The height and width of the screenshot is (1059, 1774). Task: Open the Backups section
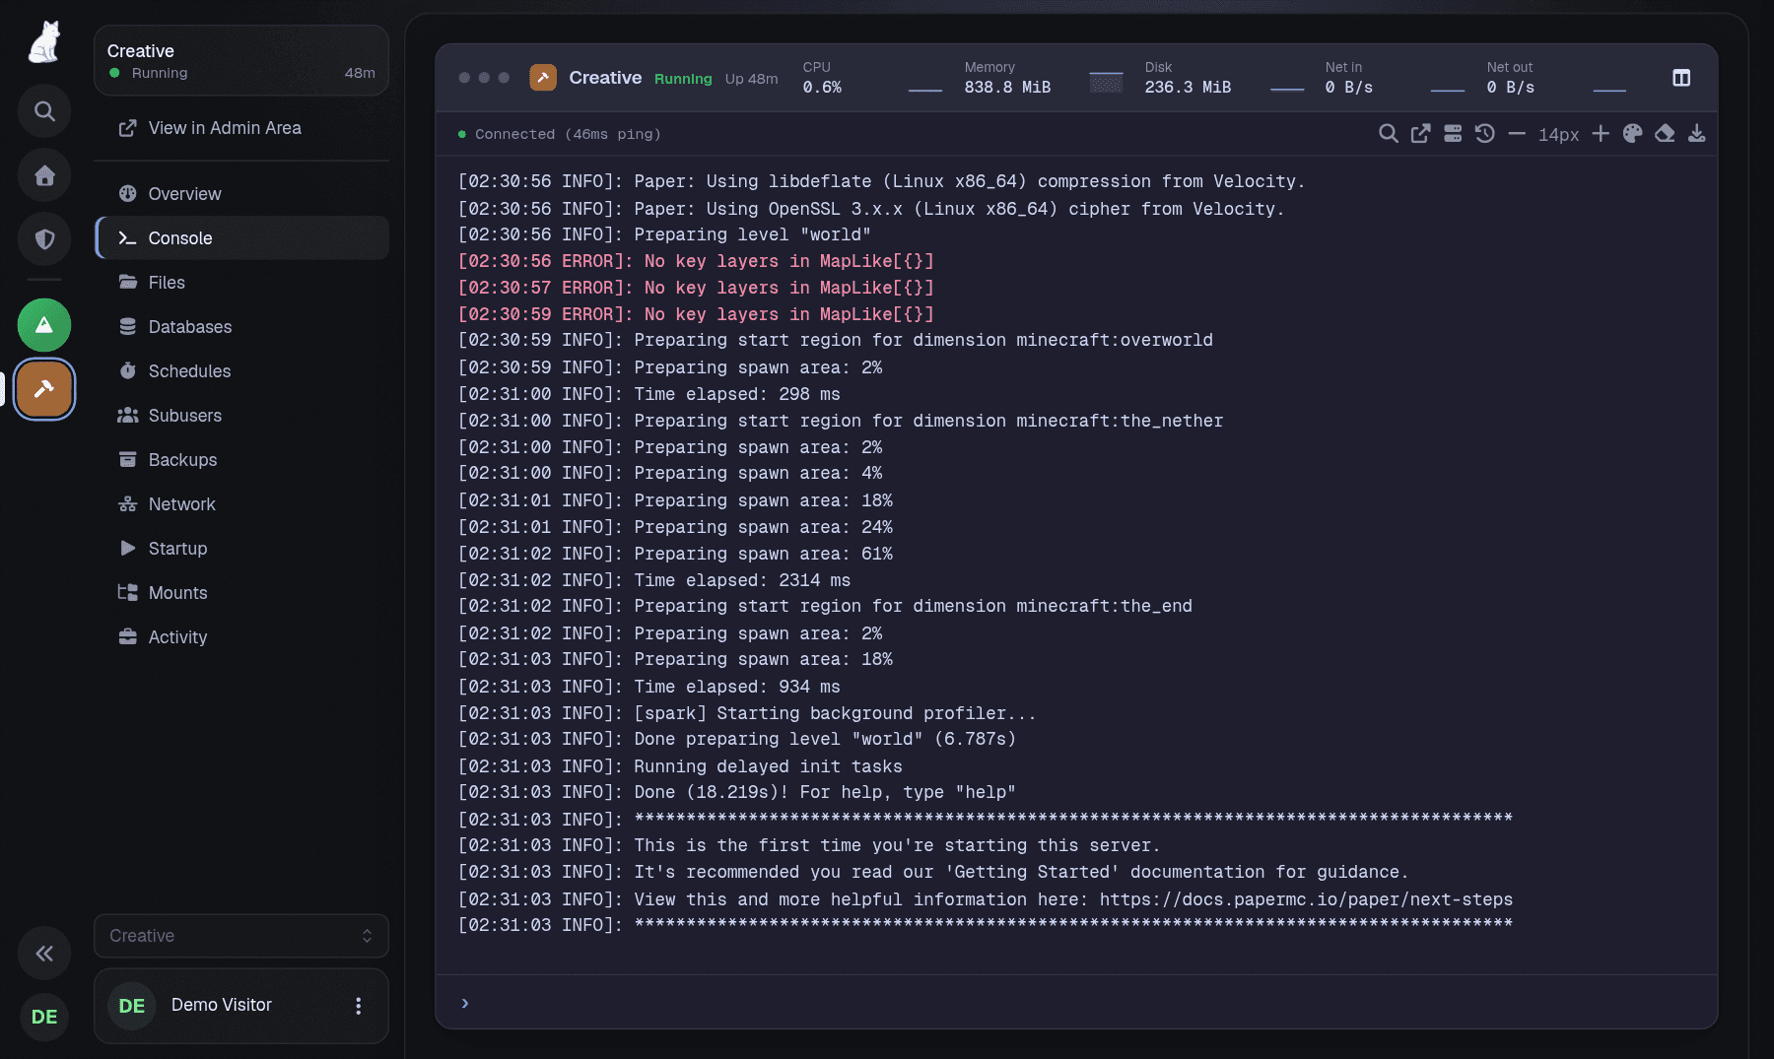coord(241,460)
